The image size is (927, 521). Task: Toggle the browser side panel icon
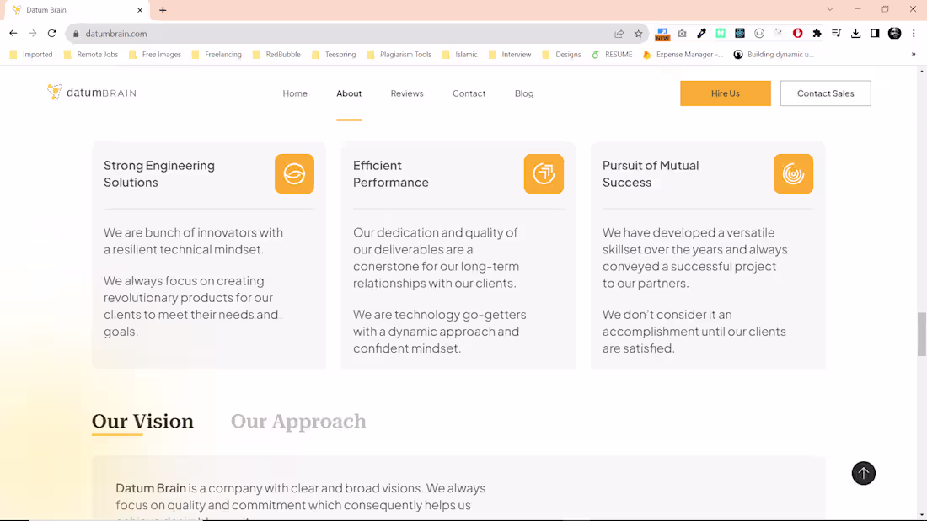pyautogui.click(x=875, y=34)
